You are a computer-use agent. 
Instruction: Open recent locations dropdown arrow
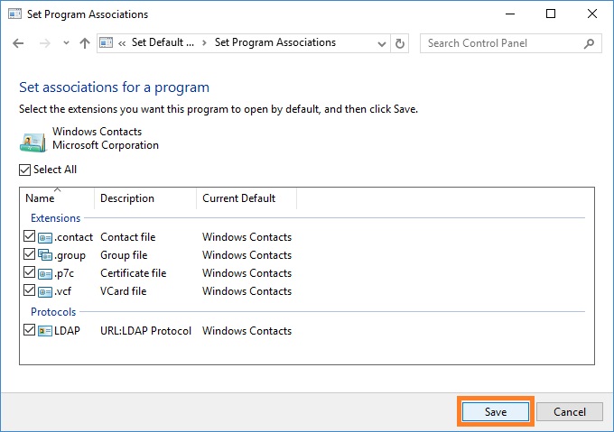pos(66,43)
